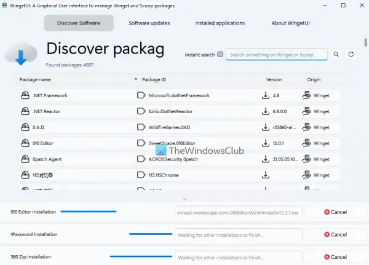Sort by the Origin column header

[314, 79]
